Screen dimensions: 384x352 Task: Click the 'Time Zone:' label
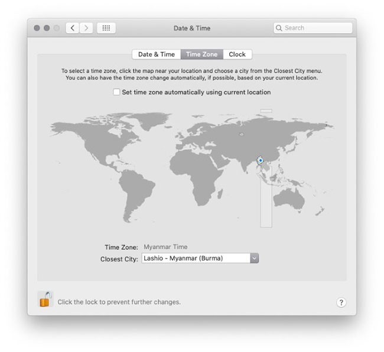[122, 247]
